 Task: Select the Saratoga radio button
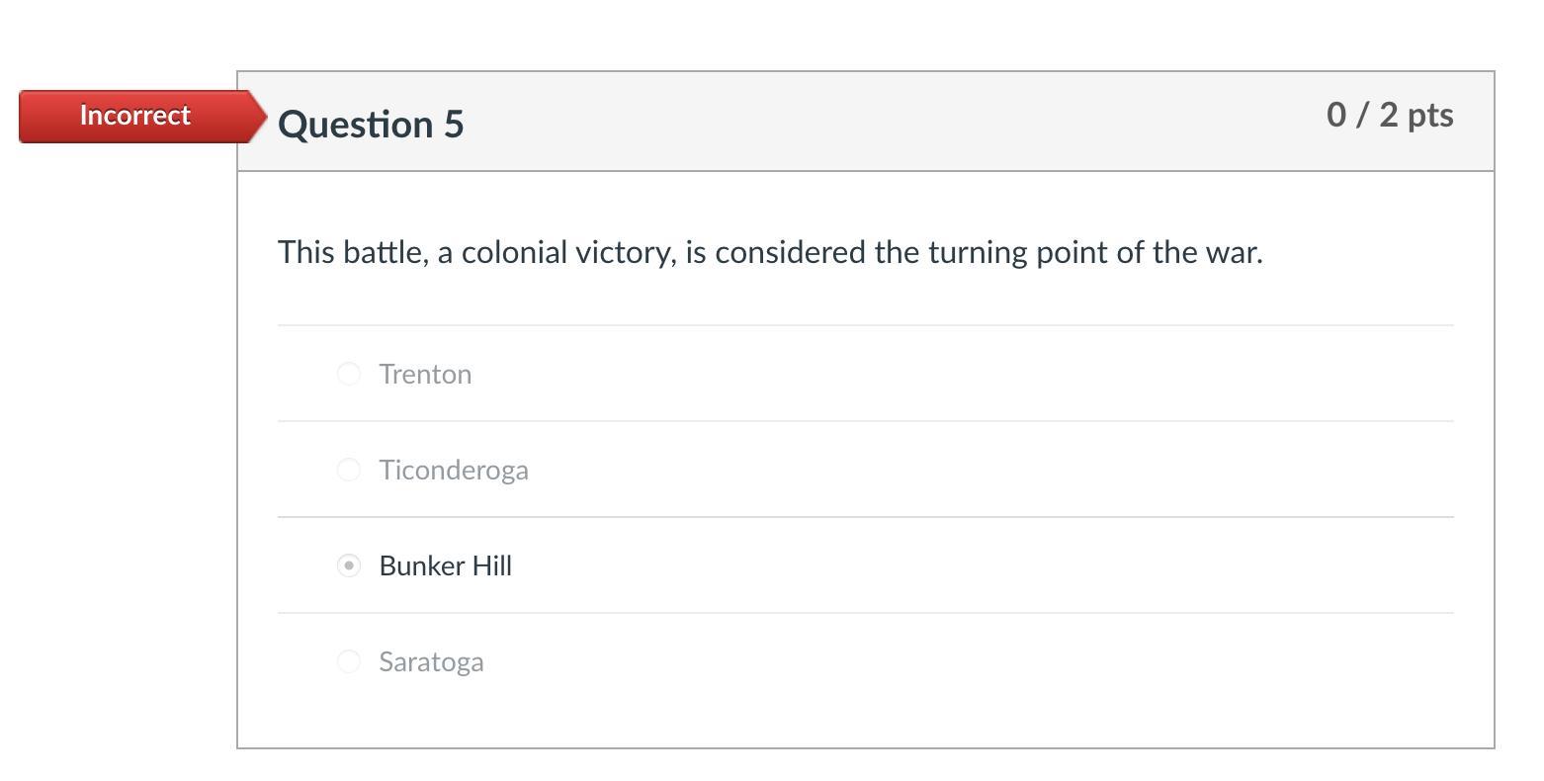click(x=348, y=661)
